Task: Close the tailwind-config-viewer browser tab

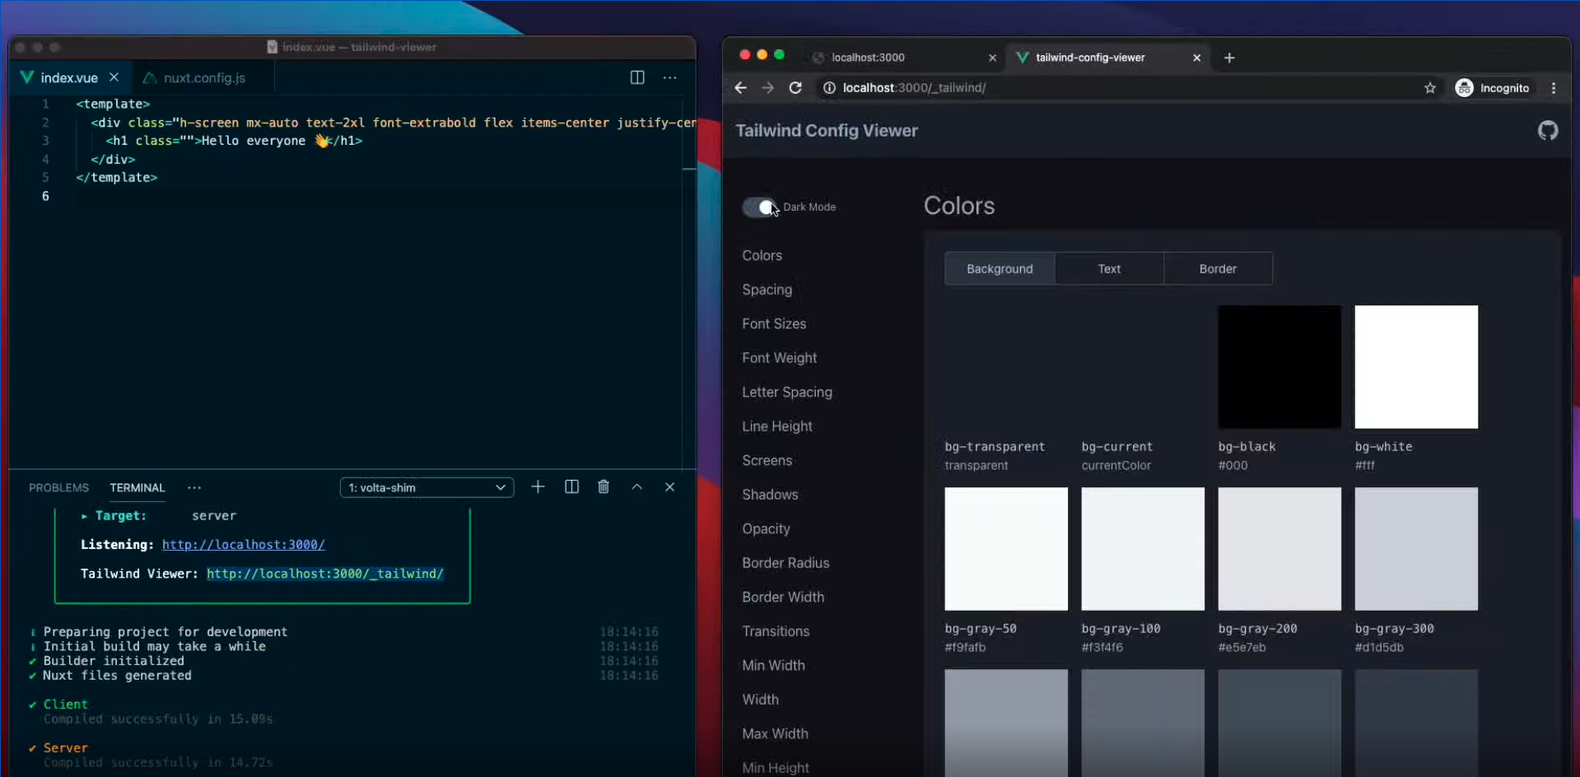Action: pos(1197,58)
